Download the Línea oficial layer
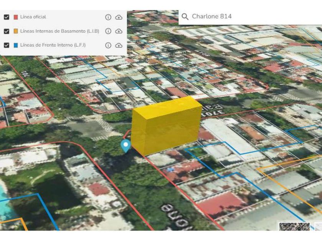This screenshot has width=322, height=241. [119, 17]
